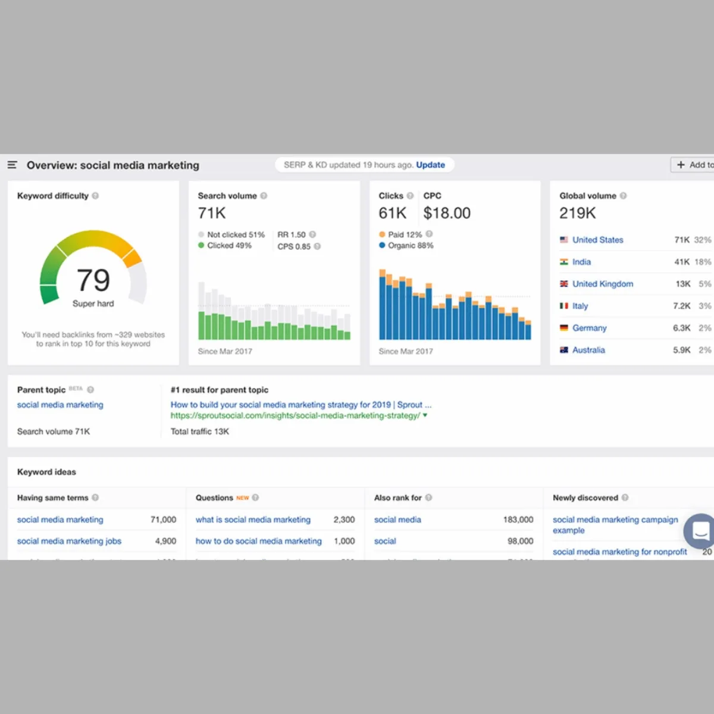Open RR 1.50 help icon
714x714 pixels.
tap(312, 234)
